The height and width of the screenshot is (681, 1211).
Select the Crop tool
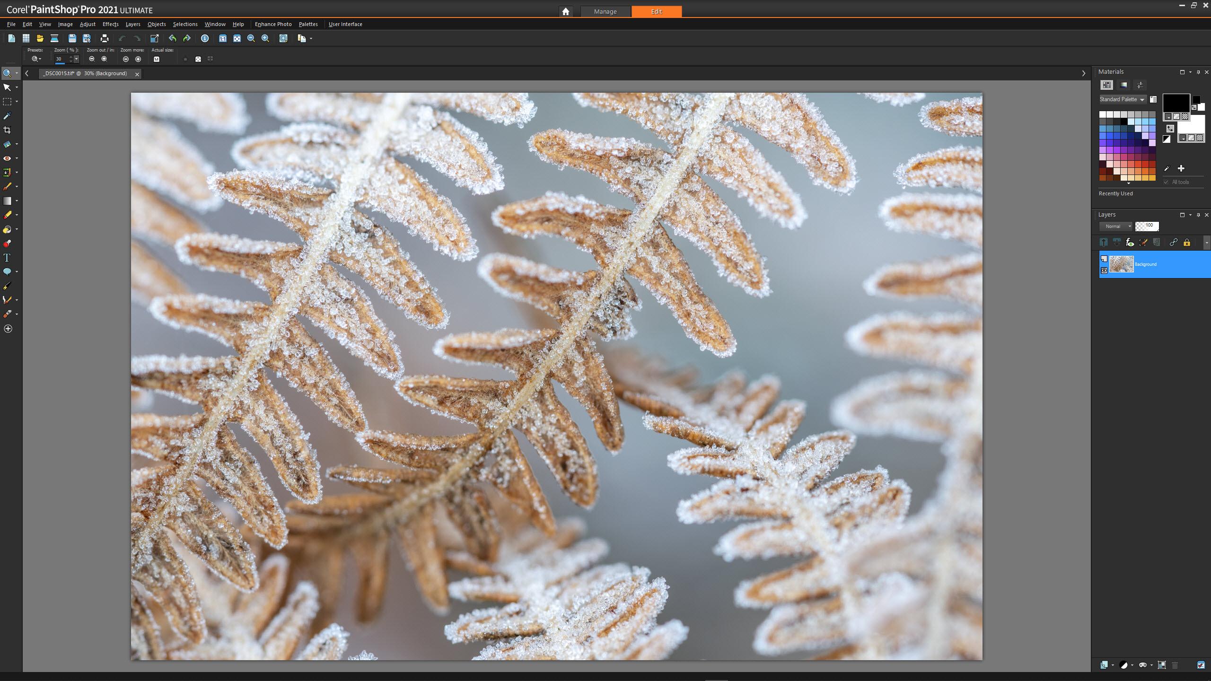pos(8,130)
